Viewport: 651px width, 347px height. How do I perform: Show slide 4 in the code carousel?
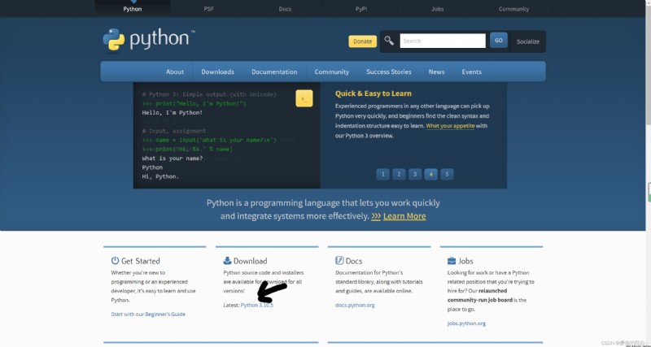pos(431,174)
